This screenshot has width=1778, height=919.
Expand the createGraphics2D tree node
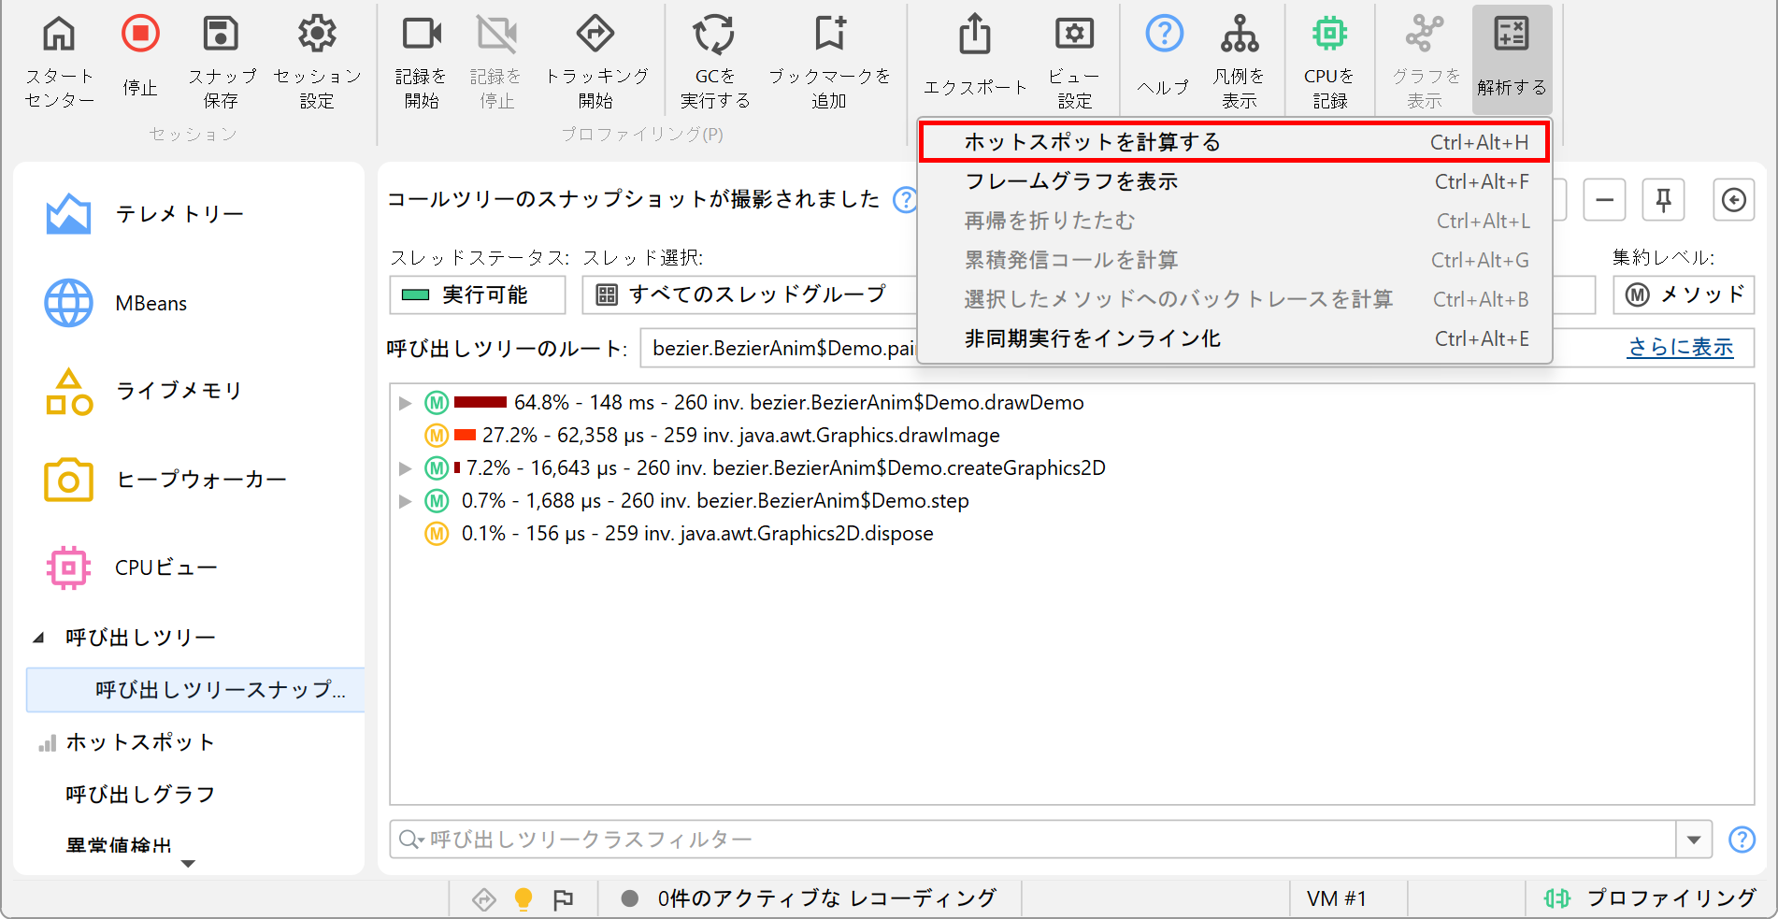(x=405, y=468)
